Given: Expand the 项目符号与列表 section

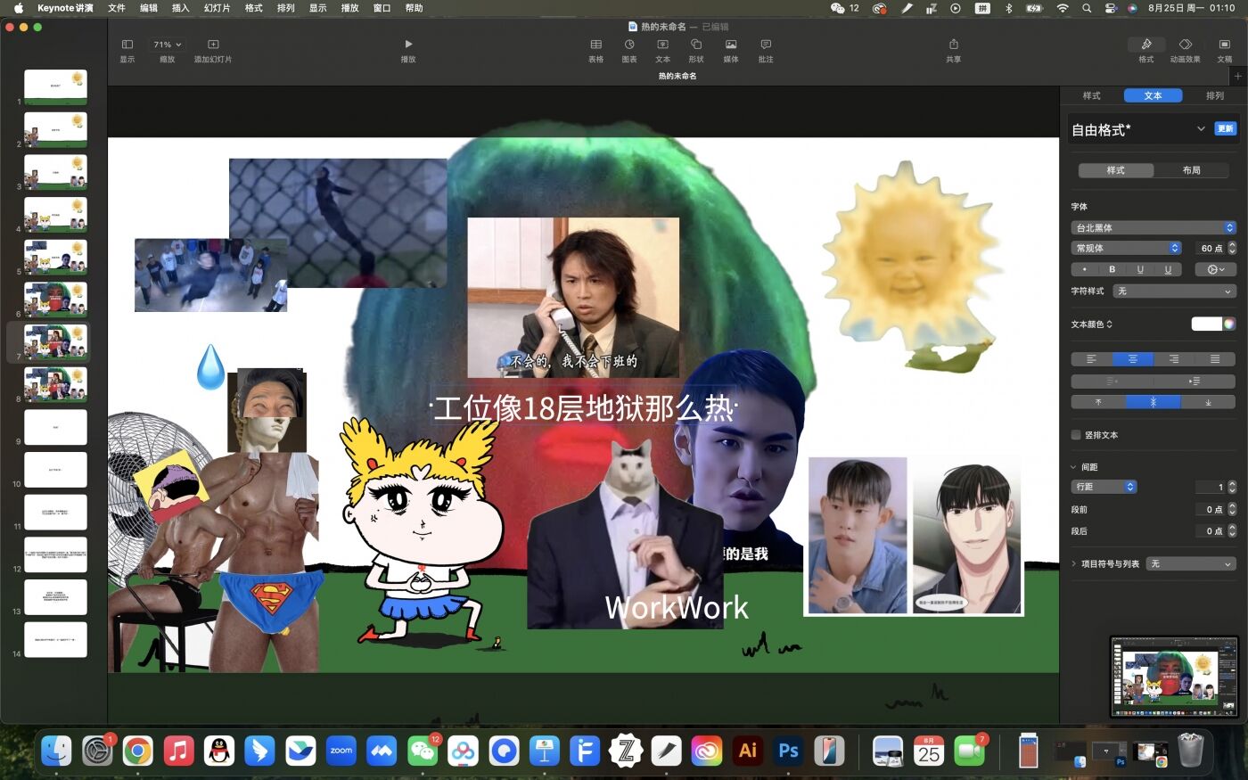Looking at the screenshot, I should coord(1073,563).
